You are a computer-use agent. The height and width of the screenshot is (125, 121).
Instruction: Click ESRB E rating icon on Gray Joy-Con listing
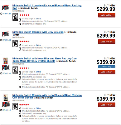15,43
